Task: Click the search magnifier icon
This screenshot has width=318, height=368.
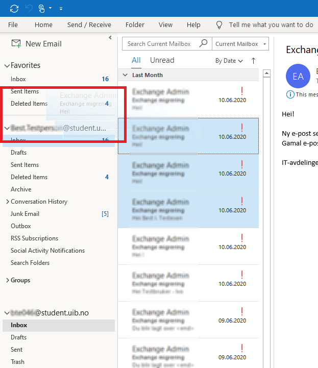Action: pyautogui.click(x=203, y=44)
